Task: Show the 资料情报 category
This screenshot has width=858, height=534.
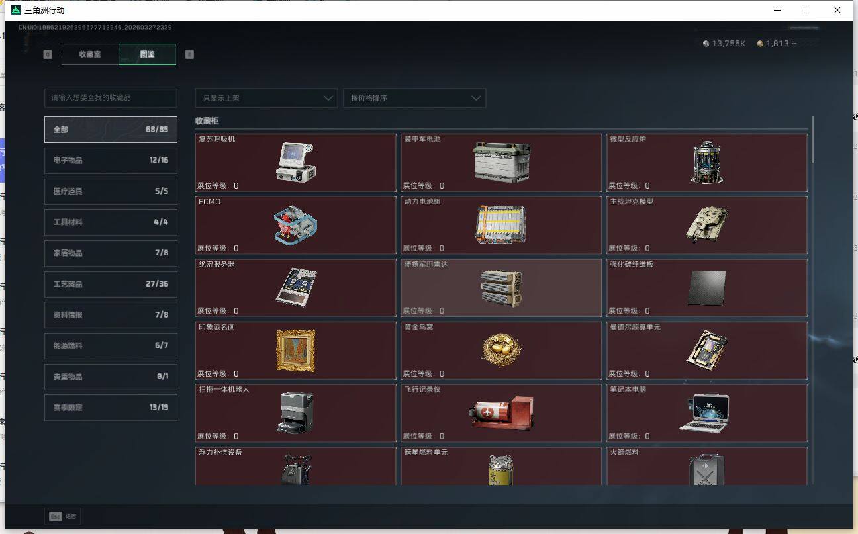Action: point(111,315)
